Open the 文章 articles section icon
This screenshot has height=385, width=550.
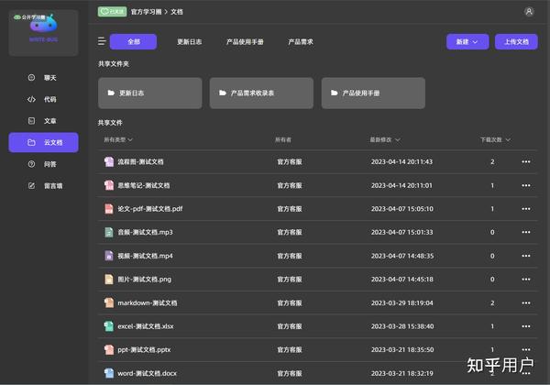(31, 121)
